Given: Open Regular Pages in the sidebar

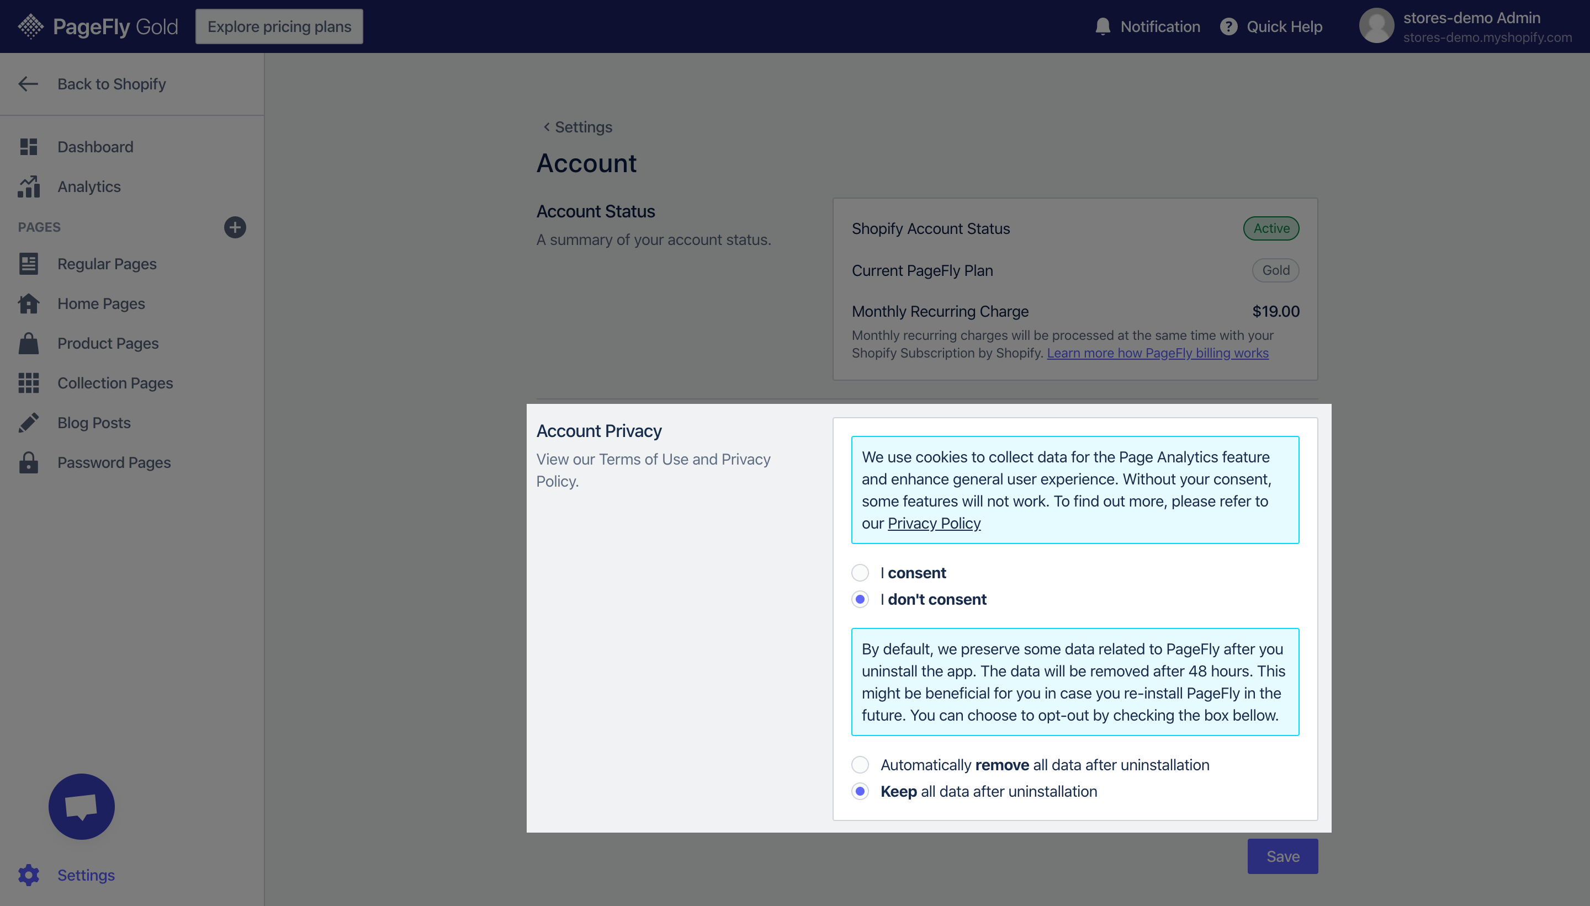Looking at the screenshot, I should [x=107, y=264].
